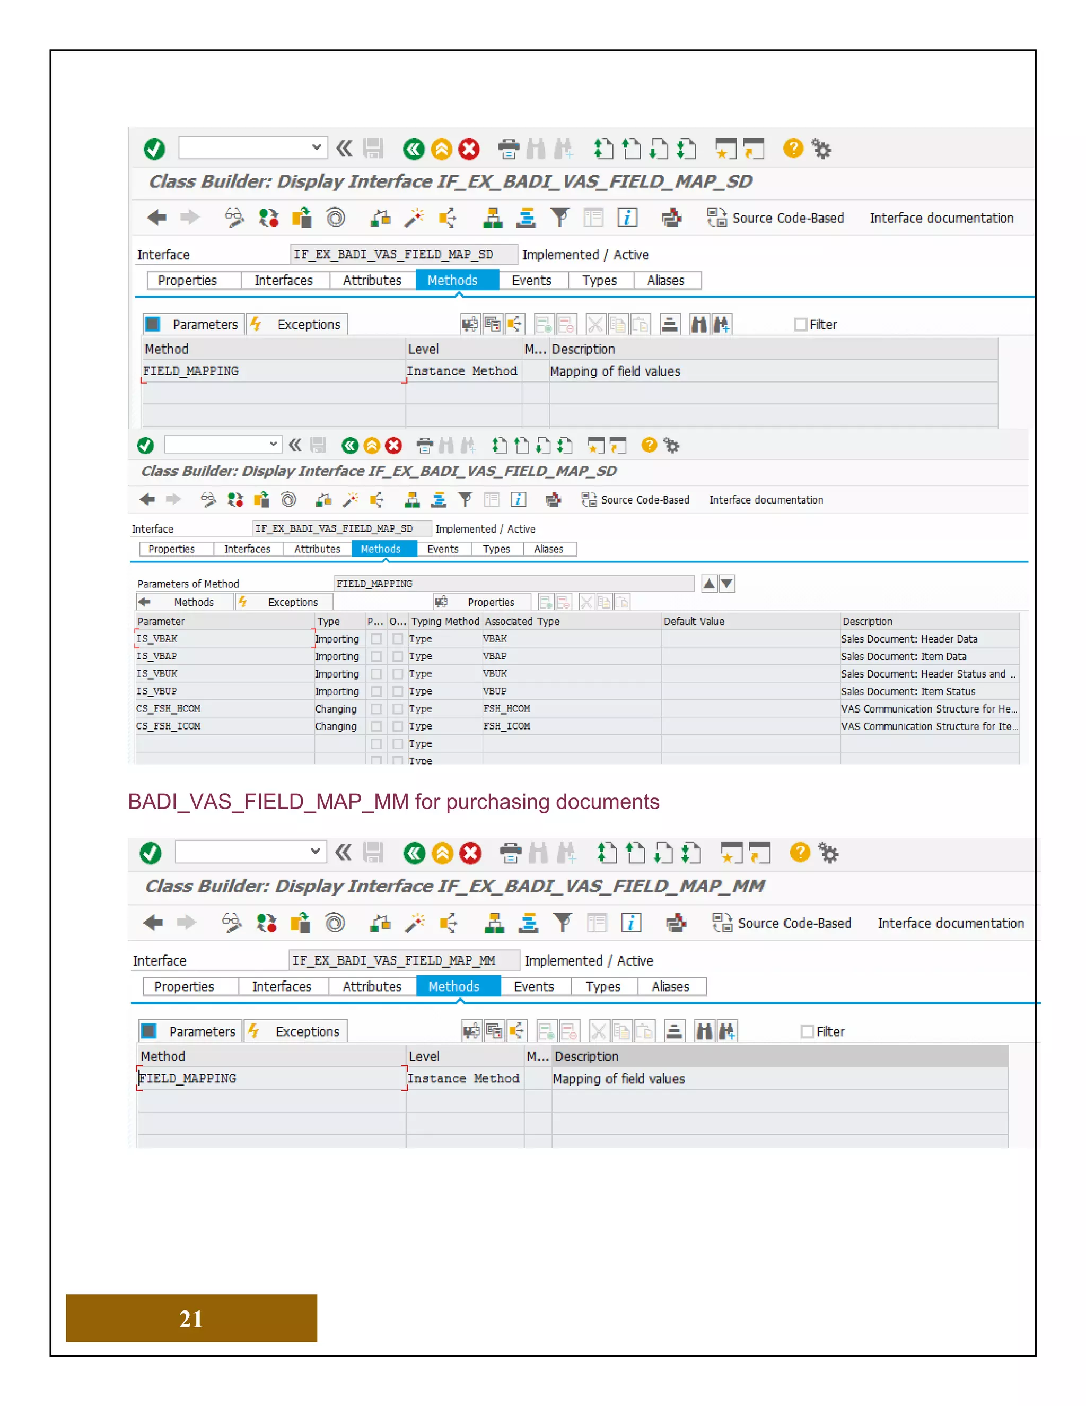Click red Cancel icon in top screenshot
The height and width of the screenshot is (1406, 1086).
point(469,150)
